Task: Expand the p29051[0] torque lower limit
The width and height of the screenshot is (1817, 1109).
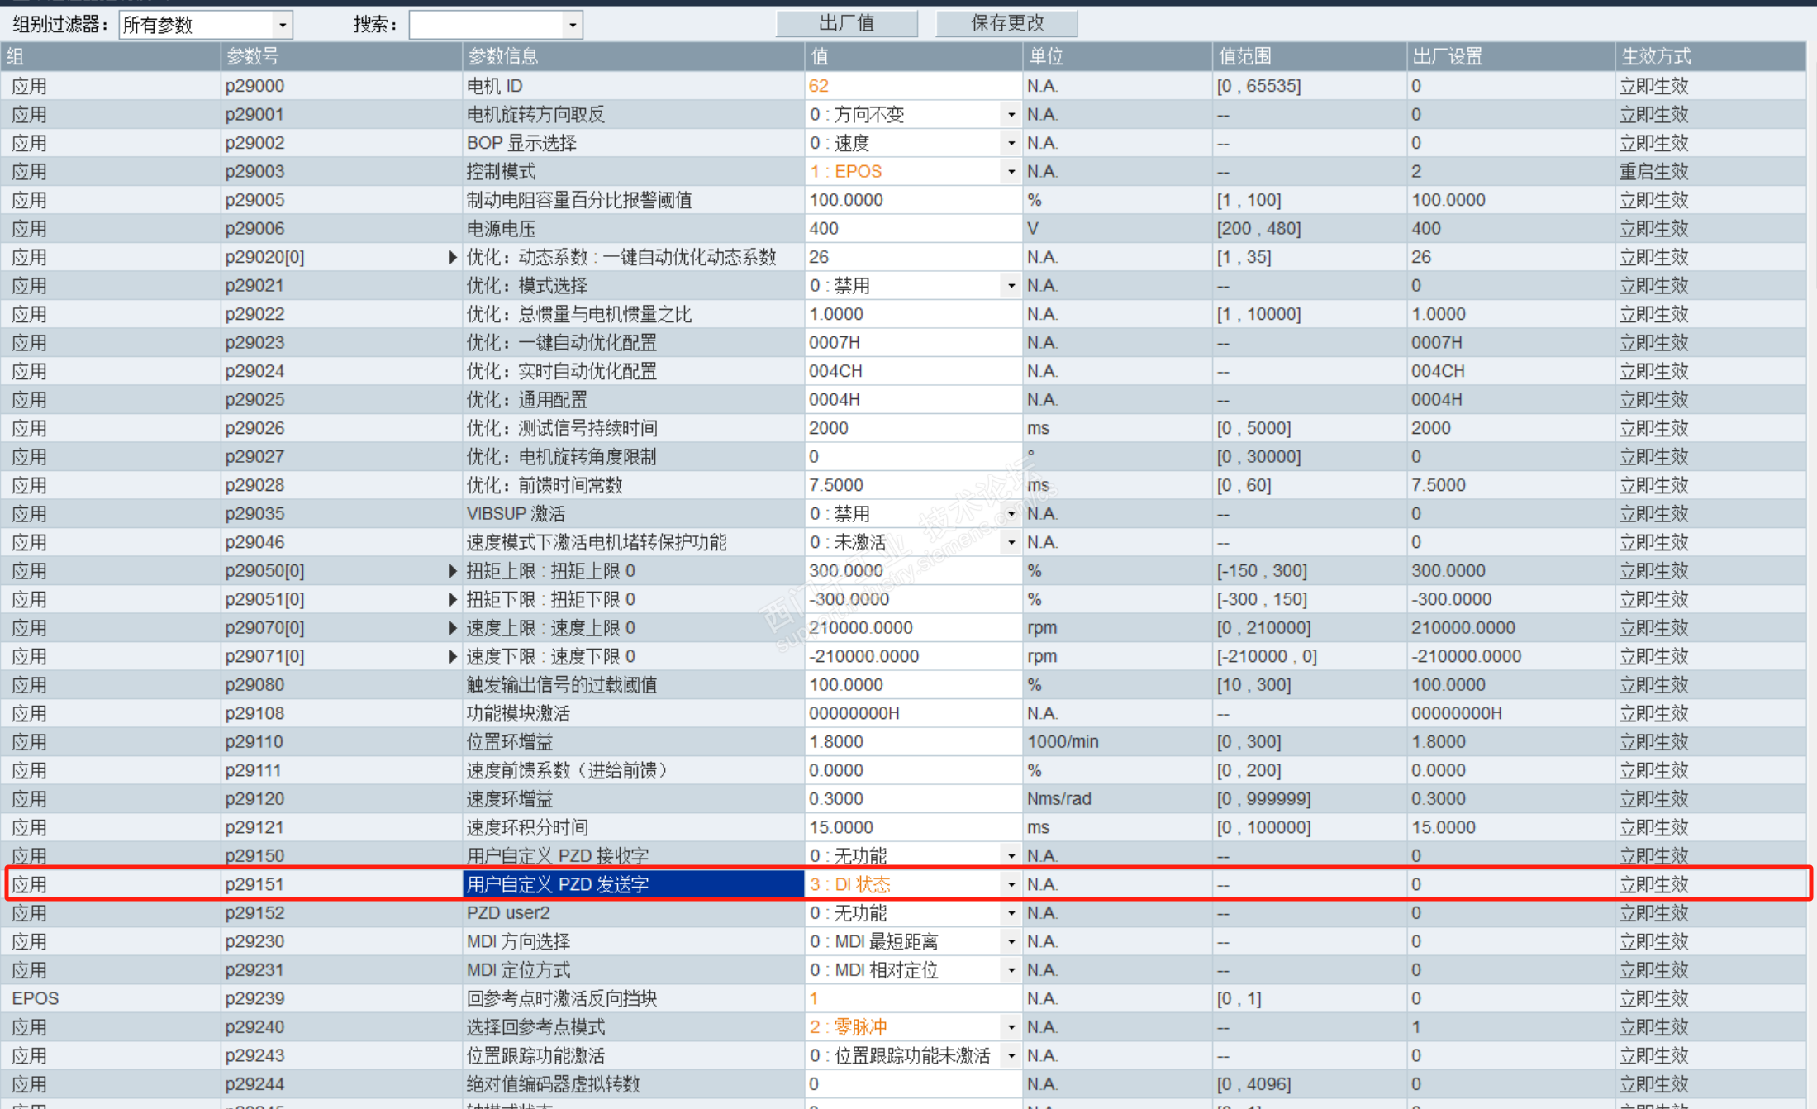Action: tap(452, 599)
